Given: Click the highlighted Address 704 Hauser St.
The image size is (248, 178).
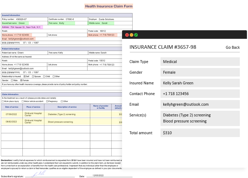Looking at the screenshot, I should 22,27.
